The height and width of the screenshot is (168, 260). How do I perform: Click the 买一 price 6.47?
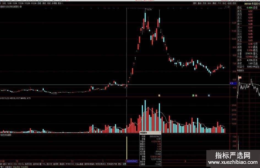(250, 28)
